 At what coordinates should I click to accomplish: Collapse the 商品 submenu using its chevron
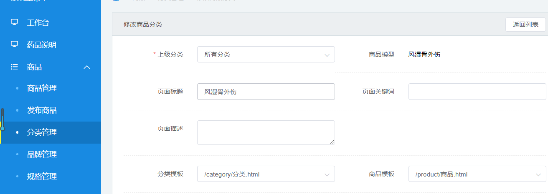pyautogui.click(x=87, y=67)
